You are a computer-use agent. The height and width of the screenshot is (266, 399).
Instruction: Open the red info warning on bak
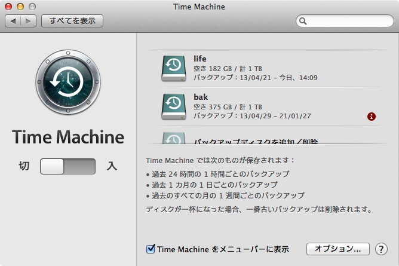[x=372, y=117]
